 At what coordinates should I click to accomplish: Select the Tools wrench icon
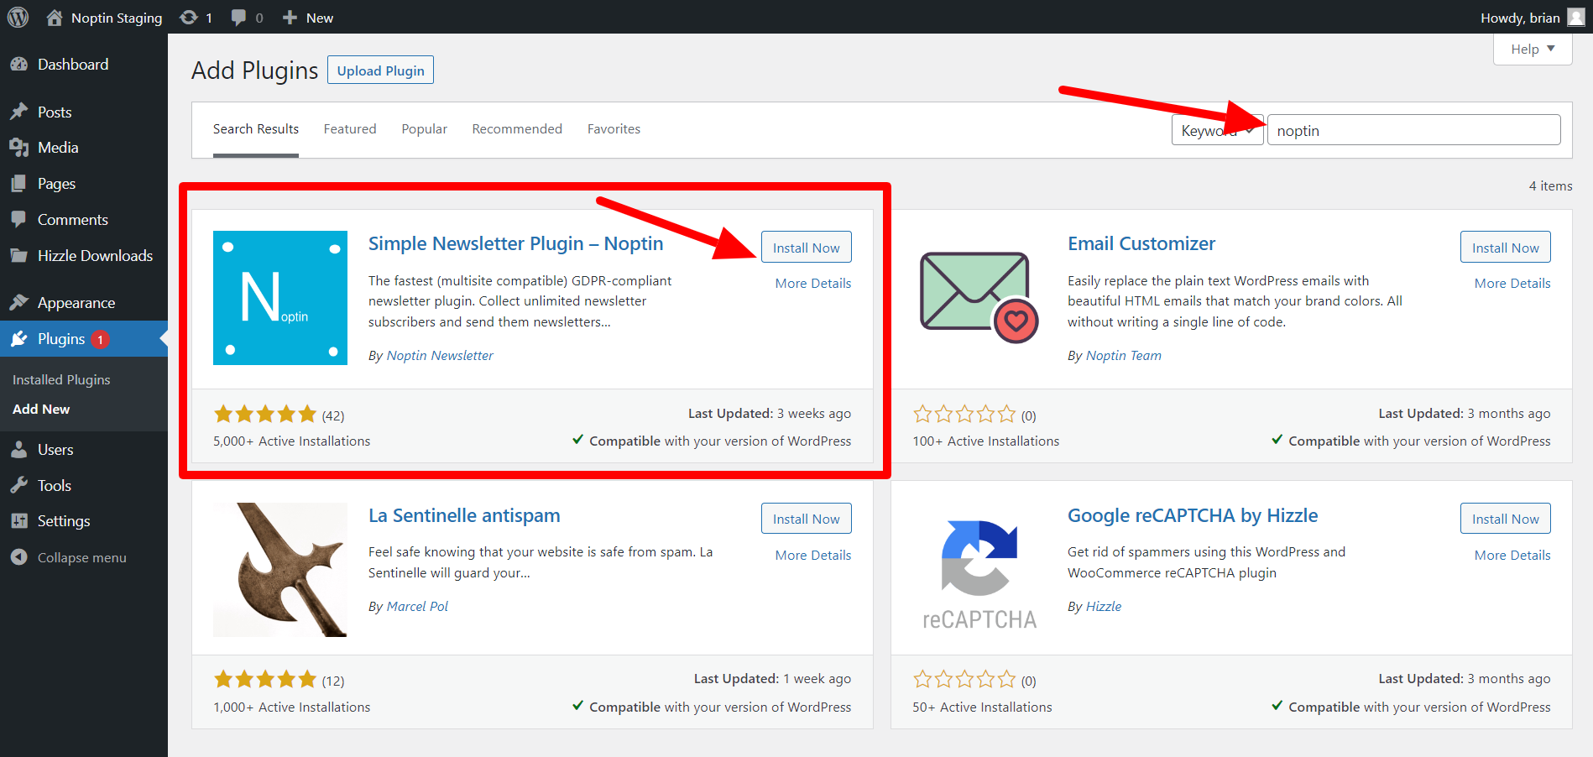19,485
